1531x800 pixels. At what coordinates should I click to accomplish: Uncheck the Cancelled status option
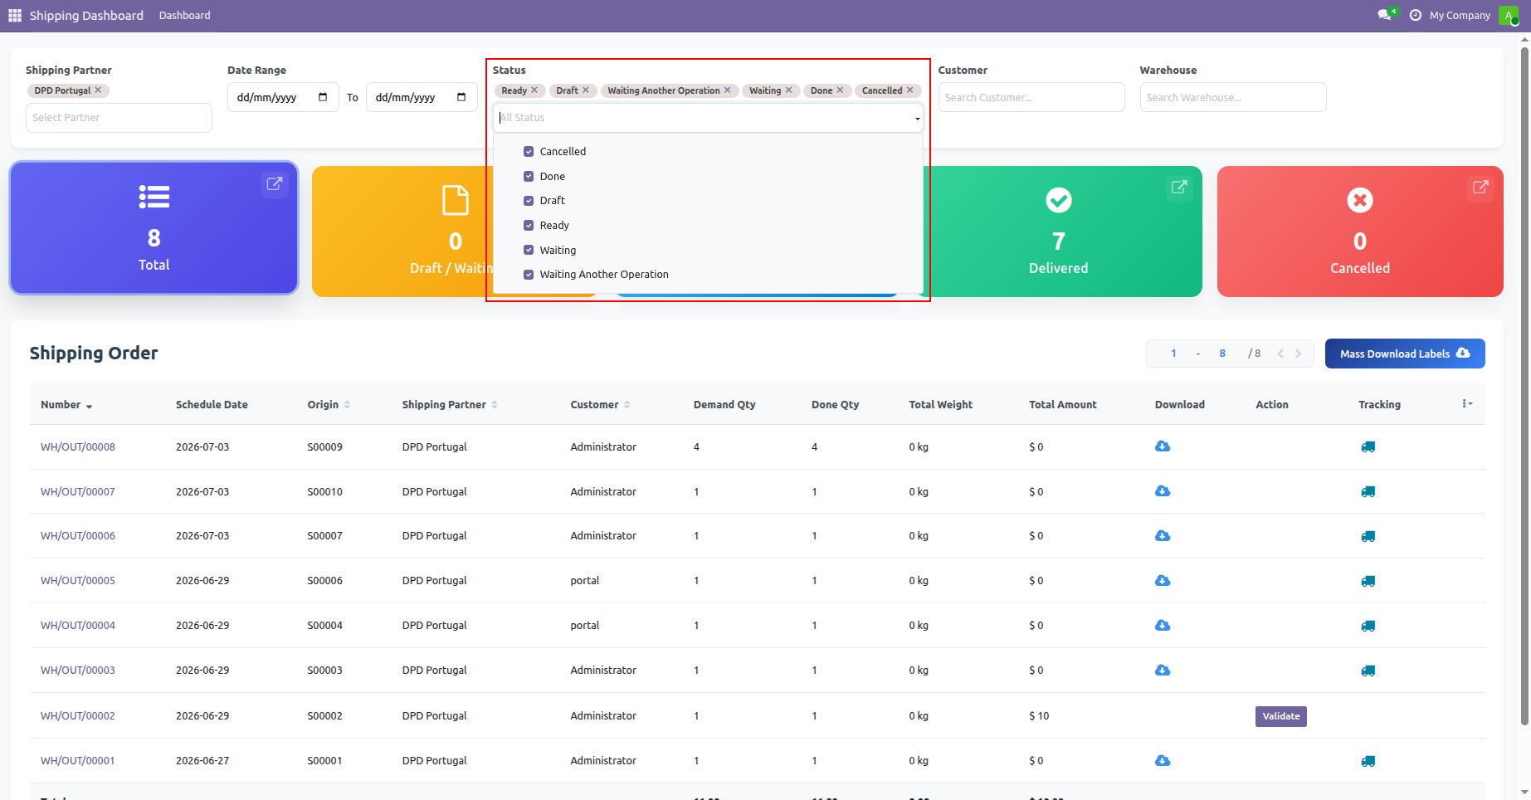click(x=529, y=152)
